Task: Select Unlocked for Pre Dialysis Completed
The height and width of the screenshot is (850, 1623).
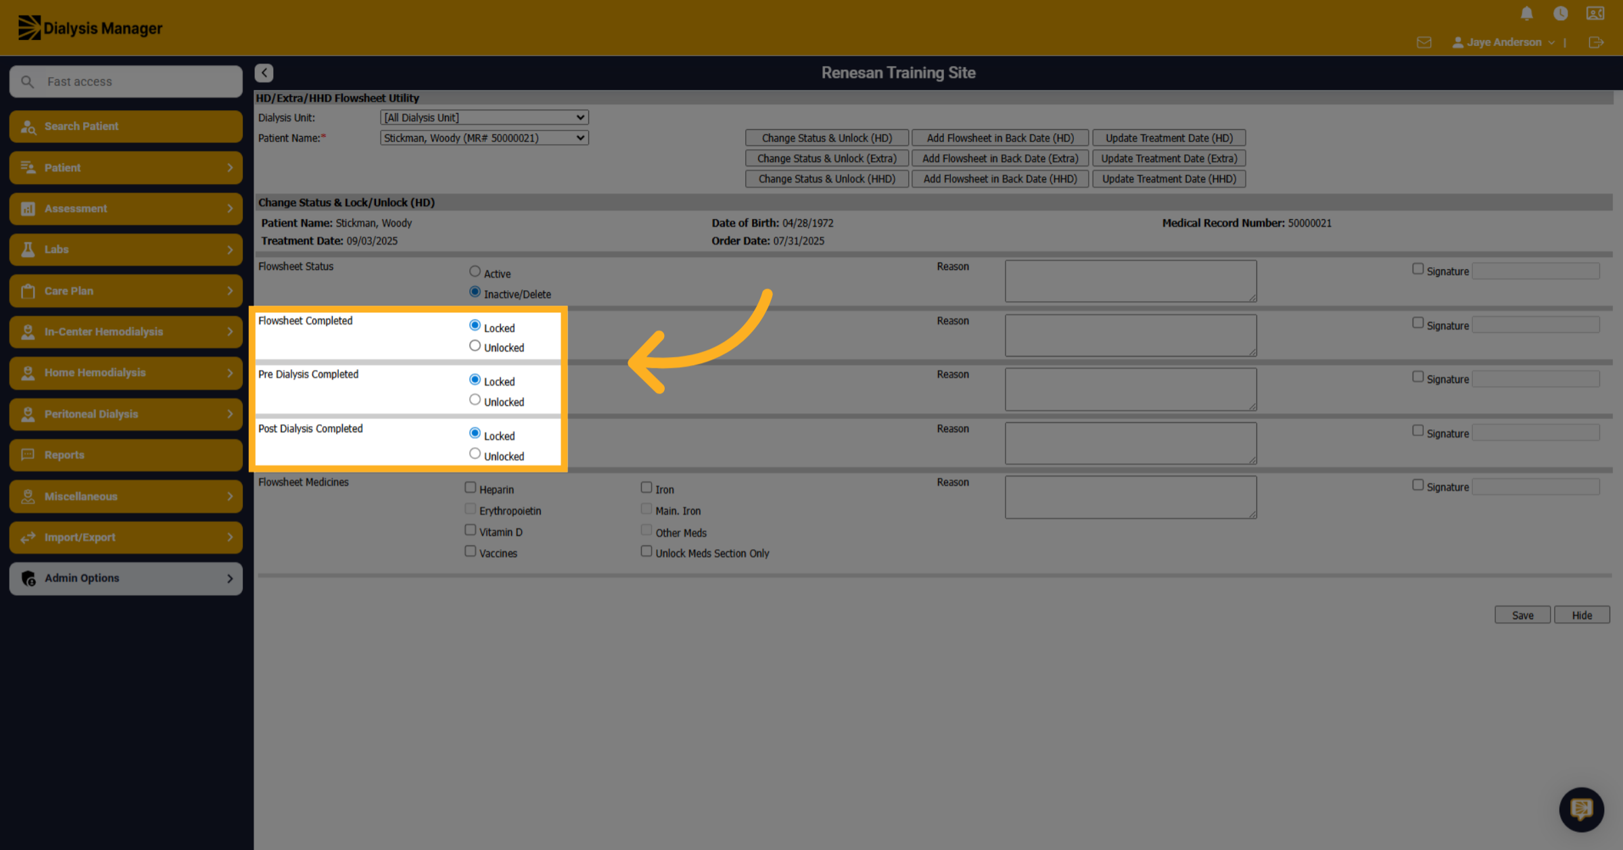Action: [x=475, y=400]
